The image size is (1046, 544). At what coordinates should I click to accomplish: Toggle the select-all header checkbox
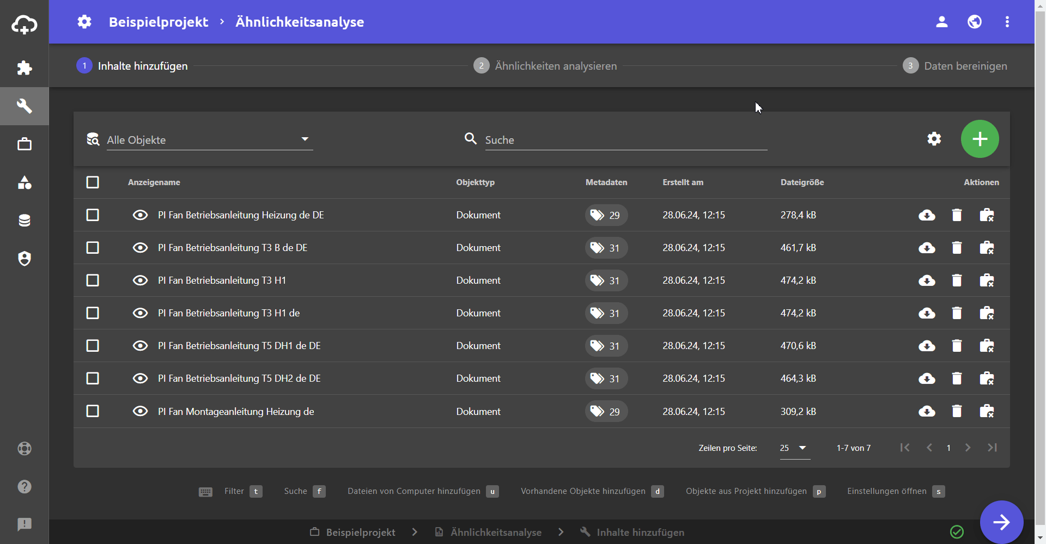pos(93,182)
